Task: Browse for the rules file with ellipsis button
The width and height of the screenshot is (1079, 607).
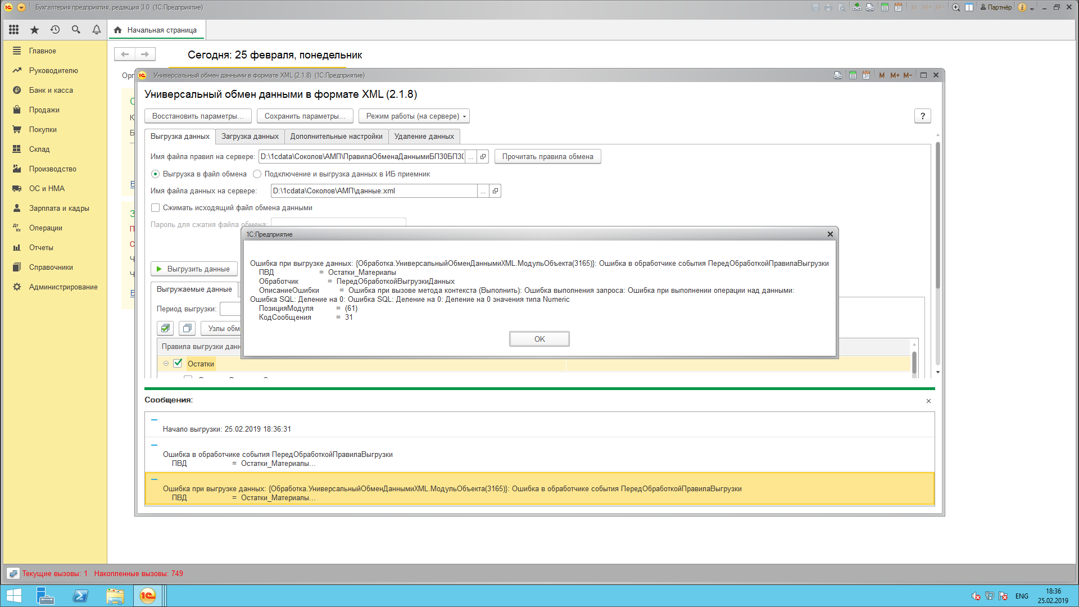Action: point(471,157)
